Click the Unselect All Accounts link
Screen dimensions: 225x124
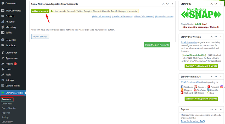123,16
